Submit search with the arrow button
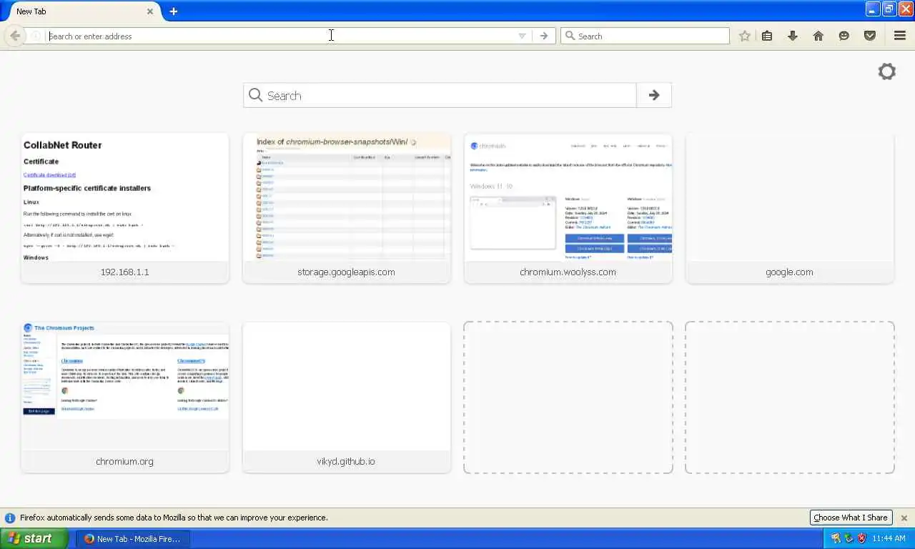This screenshot has width=915, height=549. (654, 95)
